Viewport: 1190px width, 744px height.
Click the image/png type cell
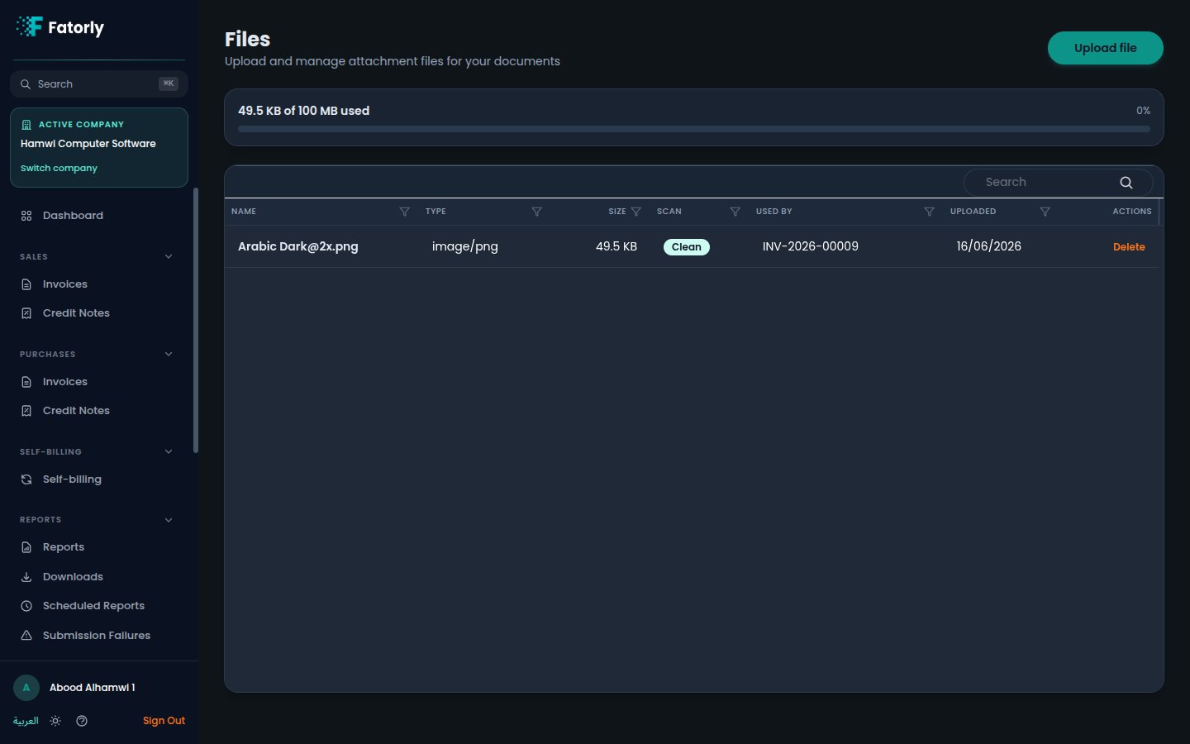tap(465, 246)
